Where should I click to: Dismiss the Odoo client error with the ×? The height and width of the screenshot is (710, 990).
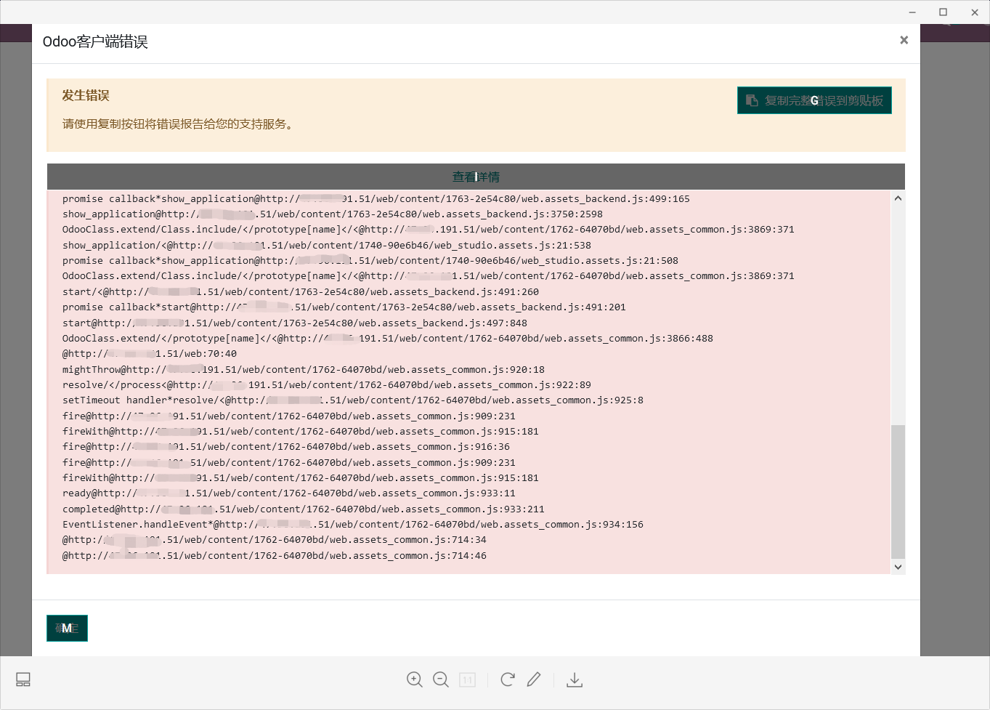[x=904, y=40]
